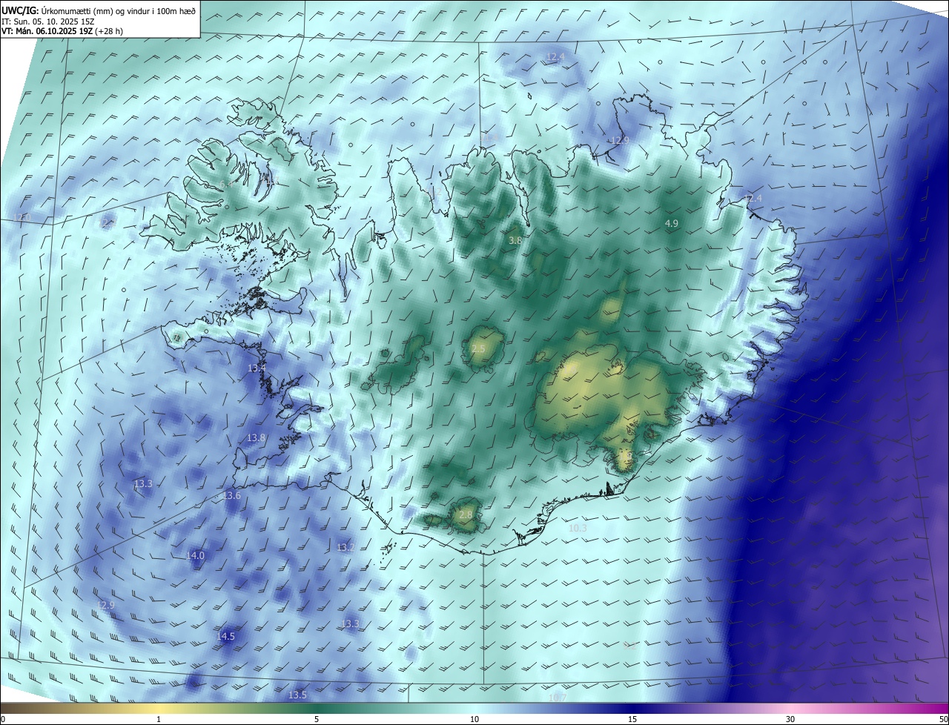Click the color bar tick label 15
Image resolution: width=949 pixels, height=725 pixels.
(x=632, y=720)
